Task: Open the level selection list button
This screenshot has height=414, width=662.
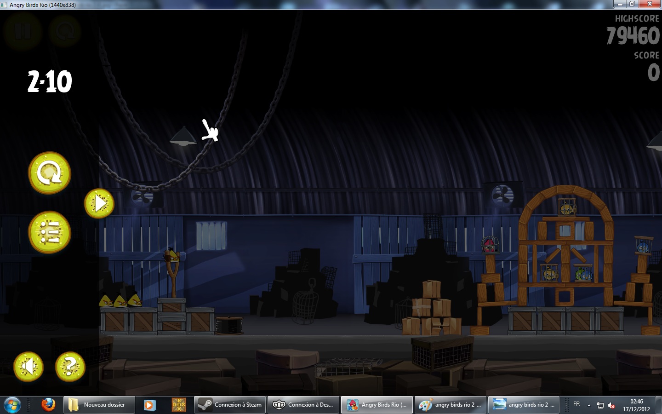Action: pos(50,232)
